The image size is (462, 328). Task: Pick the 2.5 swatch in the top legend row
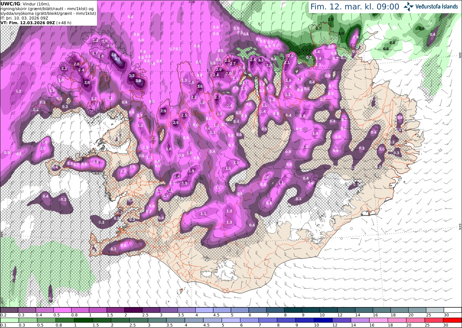point(151,310)
